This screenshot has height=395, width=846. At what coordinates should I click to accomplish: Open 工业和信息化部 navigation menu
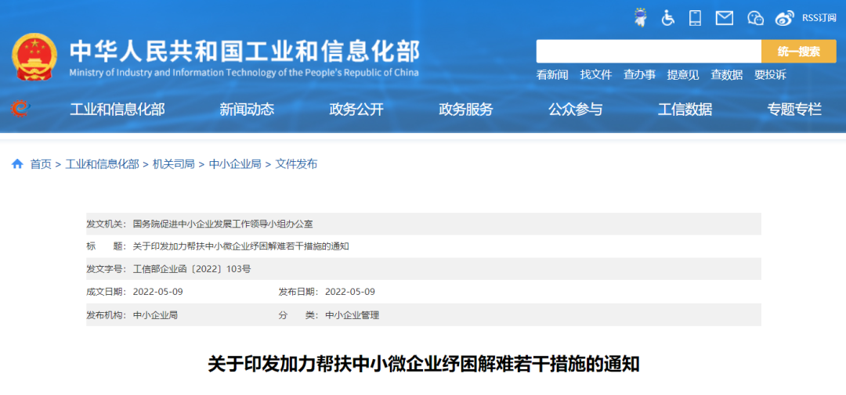click(x=117, y=110)
